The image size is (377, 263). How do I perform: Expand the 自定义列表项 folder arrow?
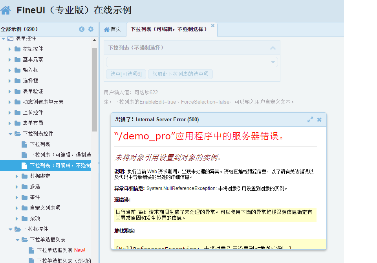(16, 208)
